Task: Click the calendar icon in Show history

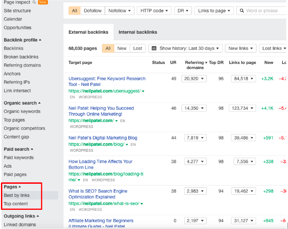Action: pos(154,48)
